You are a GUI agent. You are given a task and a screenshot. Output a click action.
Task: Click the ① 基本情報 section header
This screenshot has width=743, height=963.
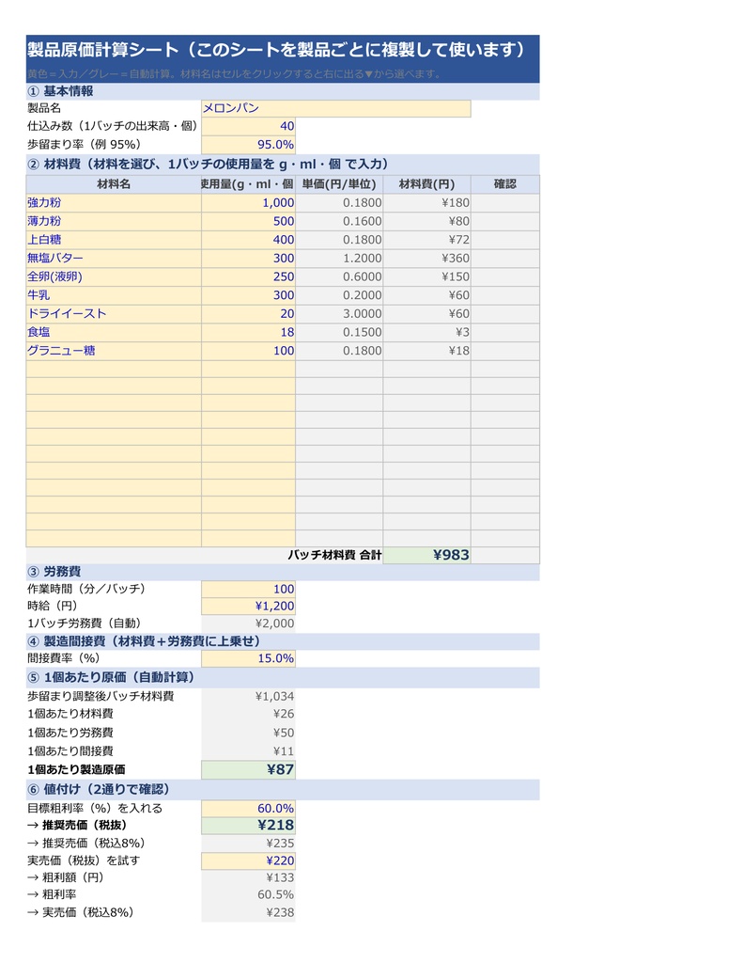tap(283, 91)
